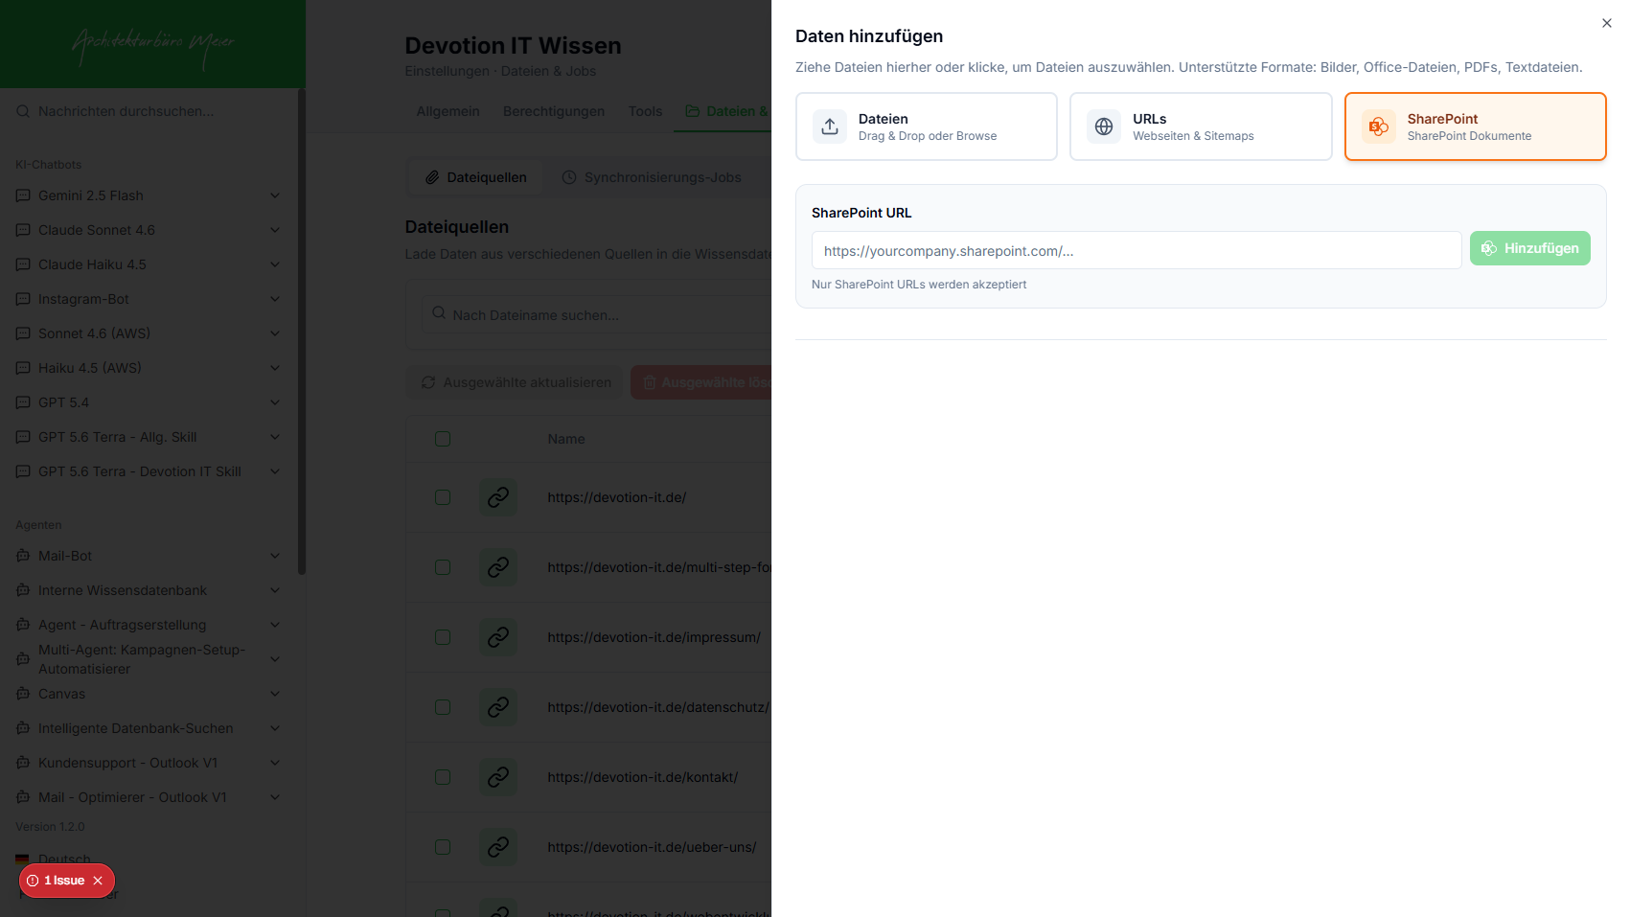Click link icon of the ueber-uns row

[498, 847]
